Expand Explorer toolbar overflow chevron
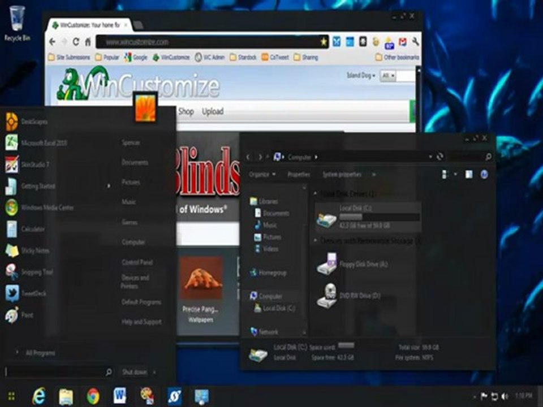543x407 pixels. (x=374, y=175)
